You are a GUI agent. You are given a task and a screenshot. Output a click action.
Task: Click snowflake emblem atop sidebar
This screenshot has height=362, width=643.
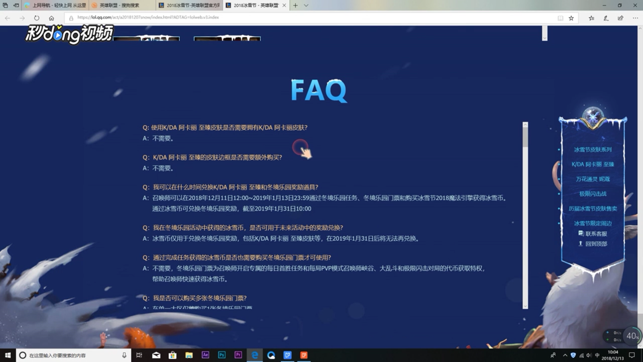click(x=593, y=117)
